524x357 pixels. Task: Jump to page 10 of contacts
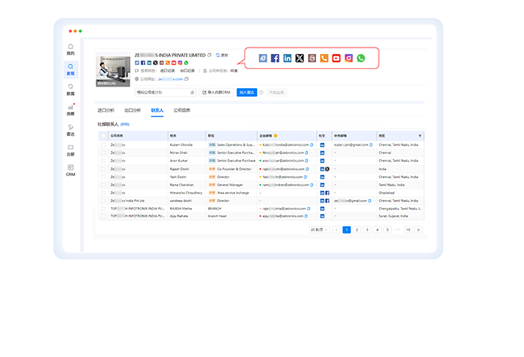point(408,230)
